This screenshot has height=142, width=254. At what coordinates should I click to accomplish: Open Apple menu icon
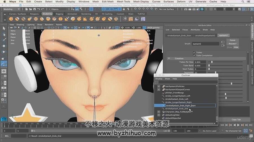pyautogui.click(x=5, y=1)
